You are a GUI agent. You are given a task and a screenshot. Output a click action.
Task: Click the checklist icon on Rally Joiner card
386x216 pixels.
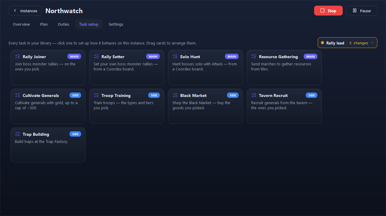point(18,56)
